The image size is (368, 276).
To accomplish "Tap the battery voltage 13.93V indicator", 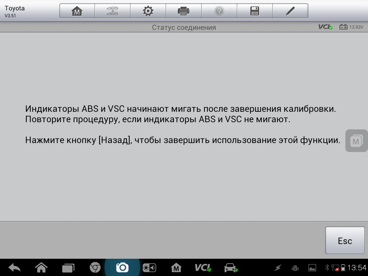I will coord(351,27).
